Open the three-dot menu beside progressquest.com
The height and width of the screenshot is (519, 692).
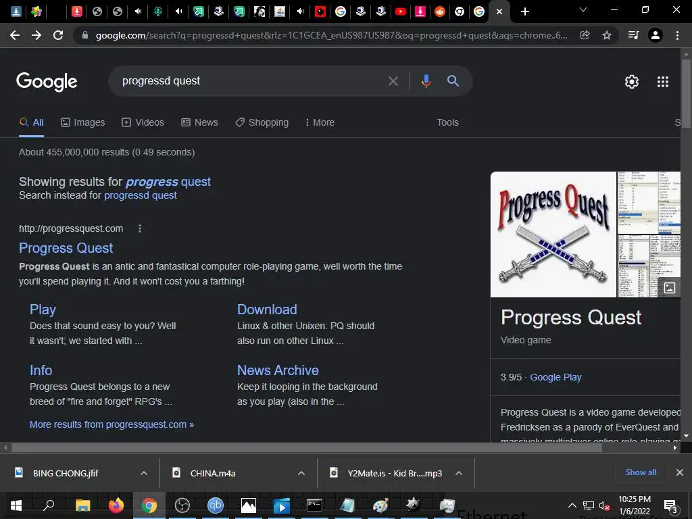coord(139,228)
